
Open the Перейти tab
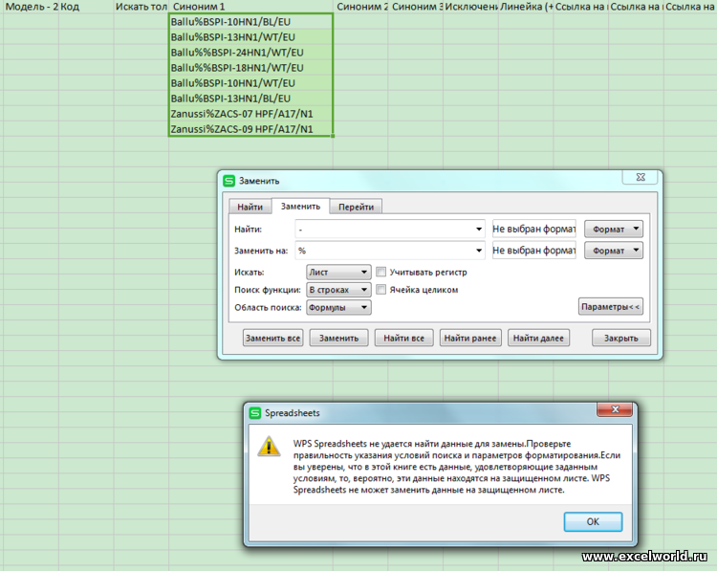(x=356, y=207)
